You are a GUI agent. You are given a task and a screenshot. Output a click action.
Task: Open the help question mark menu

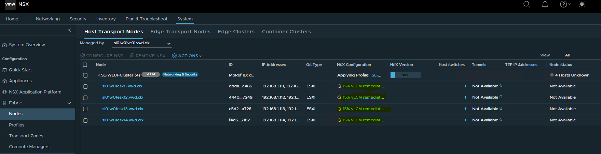click(565, 4)
